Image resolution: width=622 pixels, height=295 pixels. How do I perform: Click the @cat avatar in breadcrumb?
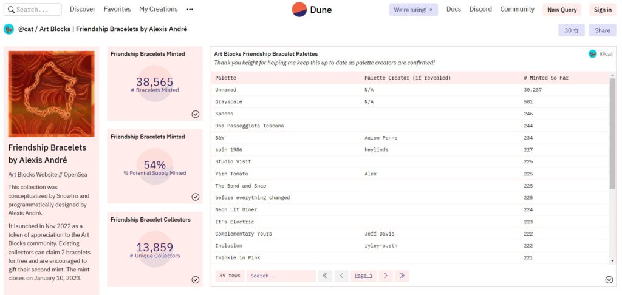pos(9,29)
